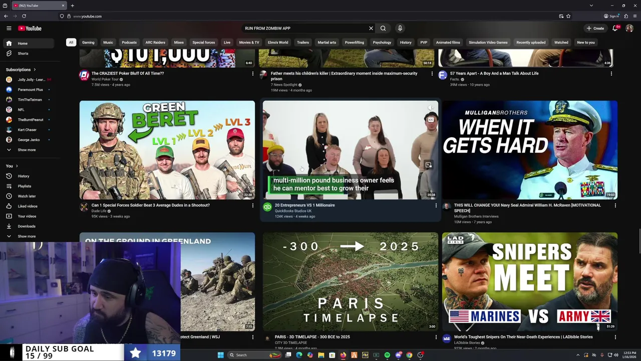Open the account avatar menu

coord(629,29)
